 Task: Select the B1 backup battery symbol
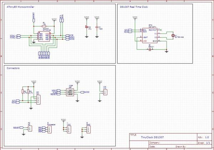point(150,49)
